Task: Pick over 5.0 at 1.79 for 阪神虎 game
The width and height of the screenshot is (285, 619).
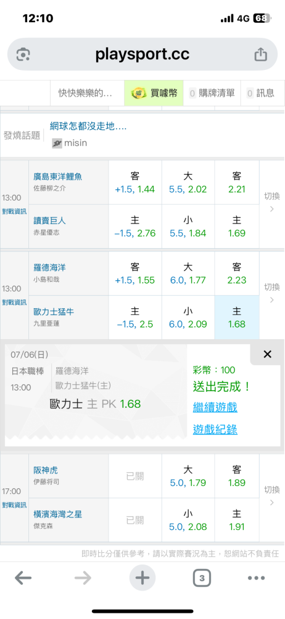Action: point(188,476)
